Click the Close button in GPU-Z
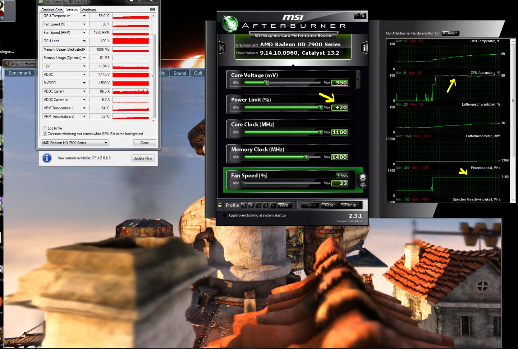 click(144, 143)
